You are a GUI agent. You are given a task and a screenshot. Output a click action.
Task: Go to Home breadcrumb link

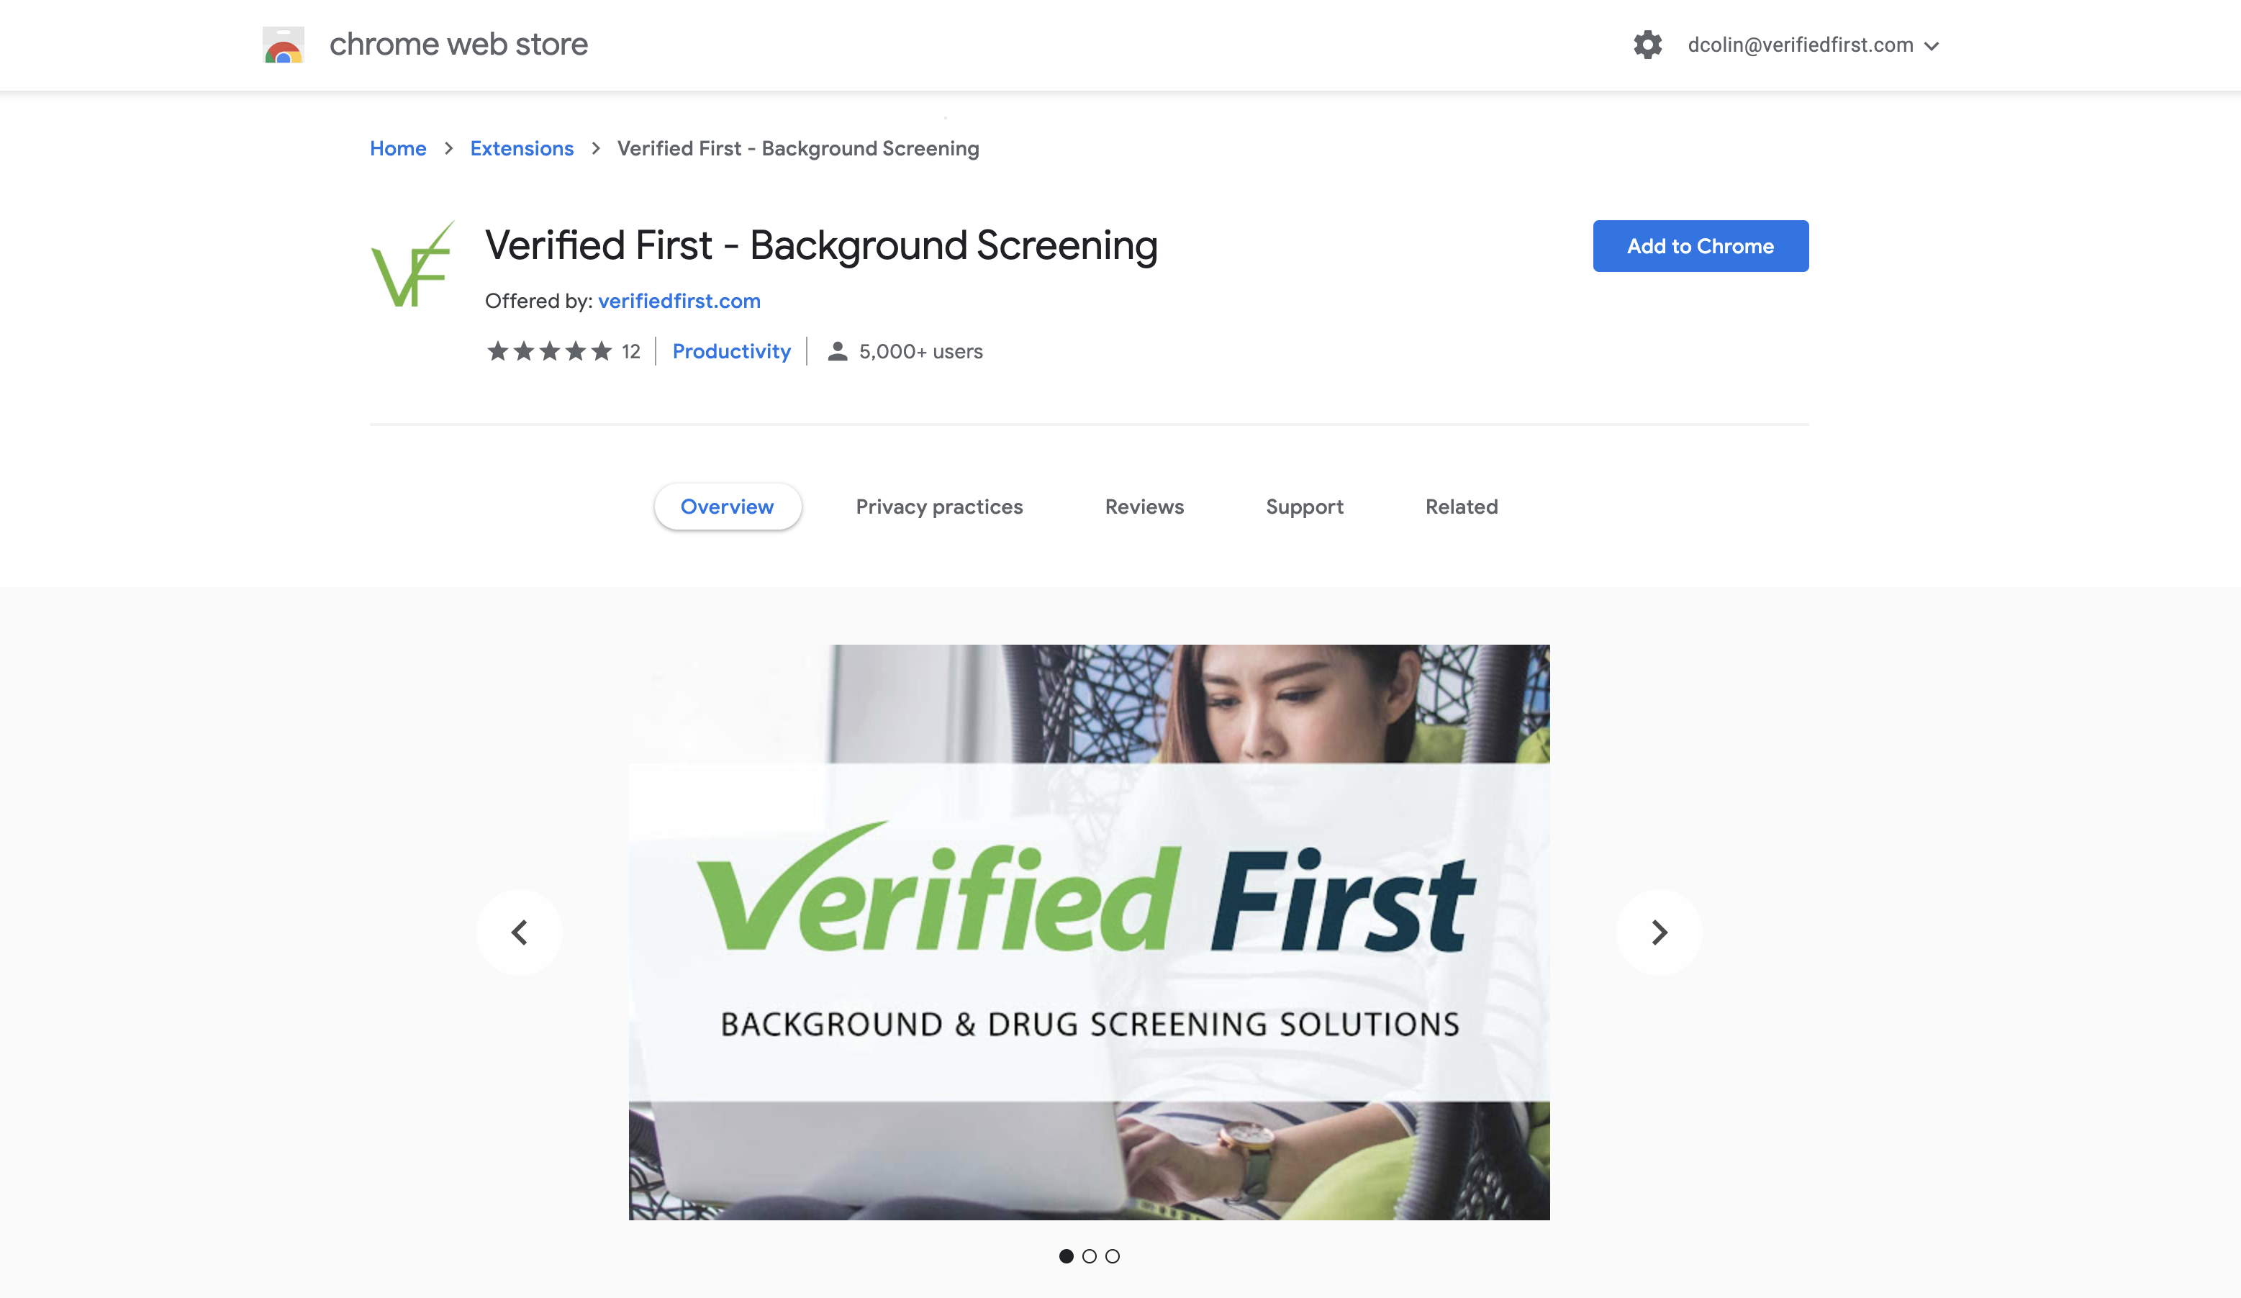tap(399, 148)
